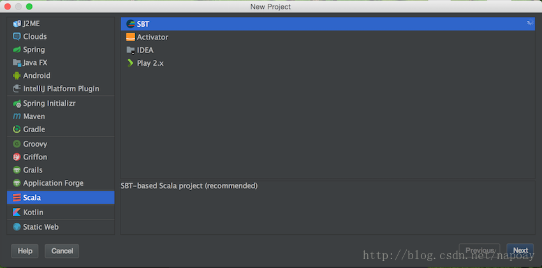Select the SBT project type icon
Screen dimensions: 542x268
click(x=130, y=24)
